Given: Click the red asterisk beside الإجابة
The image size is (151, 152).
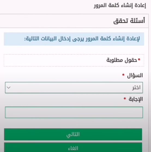Looking at the screenshot, I should pyautogui.click(x=125, y=99).
